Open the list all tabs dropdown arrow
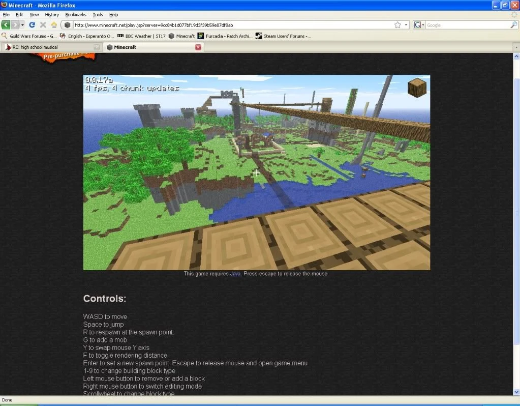The height and width of the screenshot is (406, 520). point(516,47)
